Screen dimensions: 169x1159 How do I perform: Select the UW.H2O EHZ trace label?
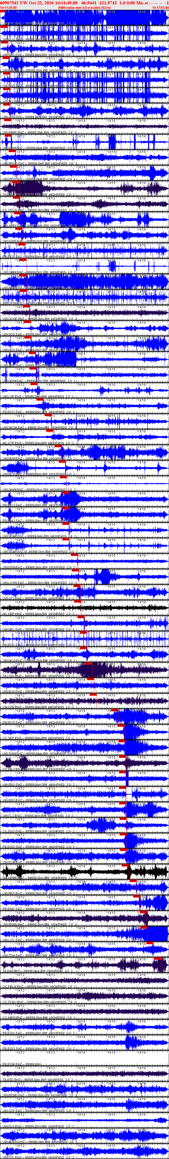pyautogui.click(x=39, y=349)
